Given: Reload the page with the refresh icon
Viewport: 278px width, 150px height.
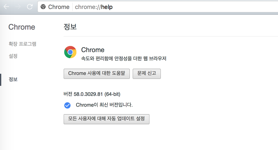Looking at the screenshot, I should pos(30,7).
